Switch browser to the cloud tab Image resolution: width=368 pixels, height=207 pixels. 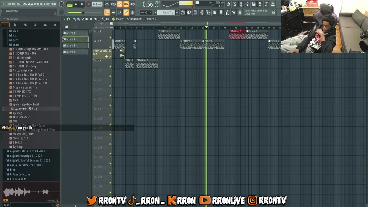(45, 25)
